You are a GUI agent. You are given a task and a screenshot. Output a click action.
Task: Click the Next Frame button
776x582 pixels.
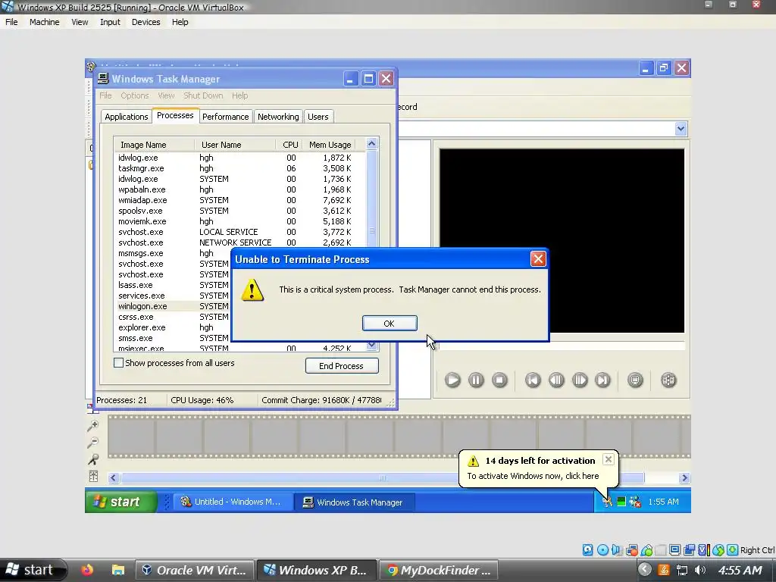click(x=580, y=380)
